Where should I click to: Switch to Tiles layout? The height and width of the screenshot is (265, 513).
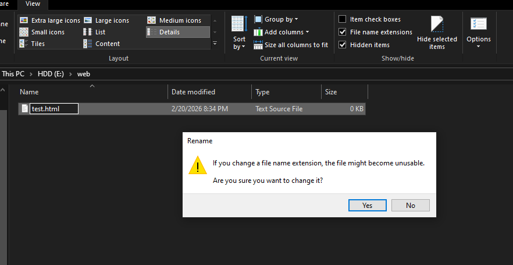point(32,44)
